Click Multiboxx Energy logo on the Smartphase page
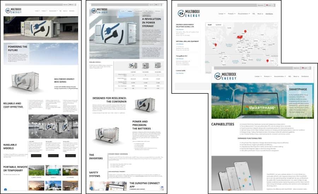 click(x=225, y=76)
